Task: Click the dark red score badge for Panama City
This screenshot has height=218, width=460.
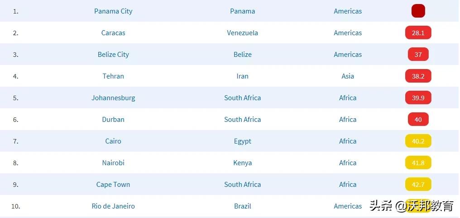Action: point(418,11)
